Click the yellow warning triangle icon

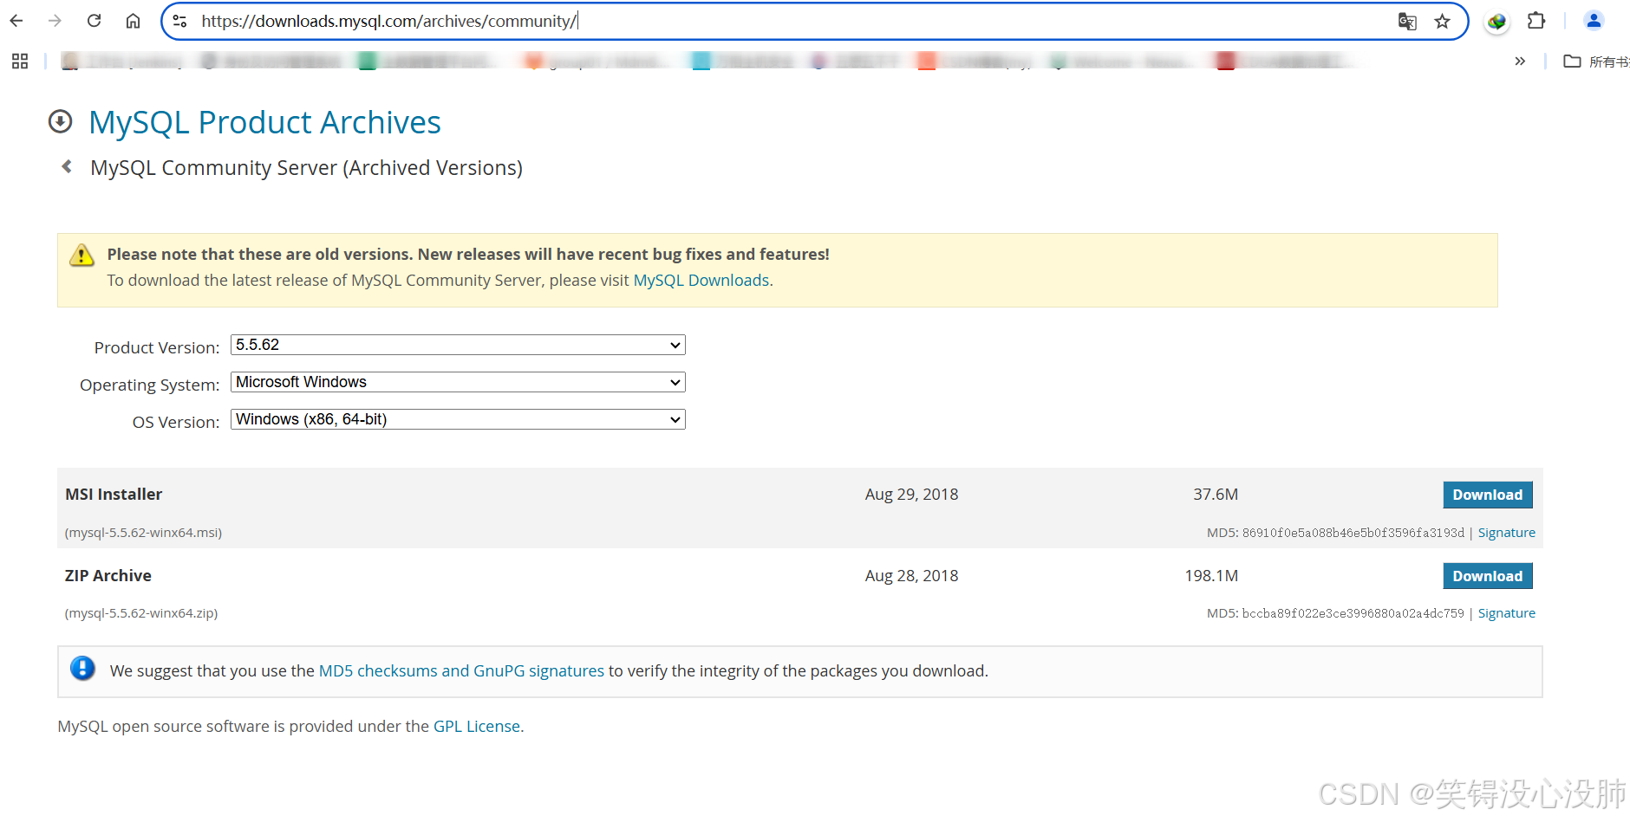[x=81, y=255]
